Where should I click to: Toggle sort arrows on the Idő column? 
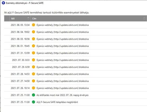(x=28, y=18)
